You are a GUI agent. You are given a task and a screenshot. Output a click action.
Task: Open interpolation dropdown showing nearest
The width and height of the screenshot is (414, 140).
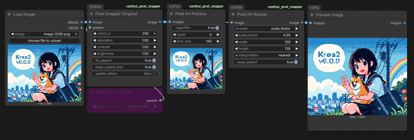[267, 55]
